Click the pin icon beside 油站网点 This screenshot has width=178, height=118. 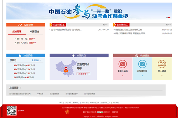pos(74,55)
